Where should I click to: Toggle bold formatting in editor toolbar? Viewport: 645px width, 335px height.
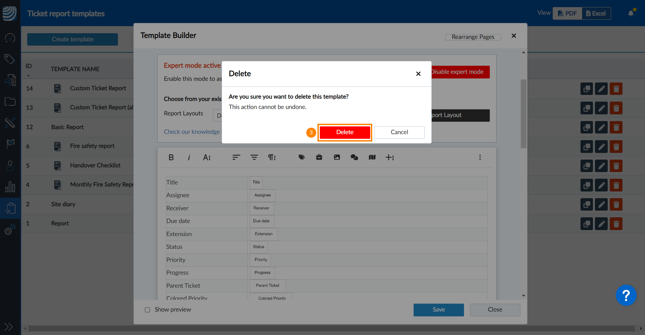[x=171, y=158]
